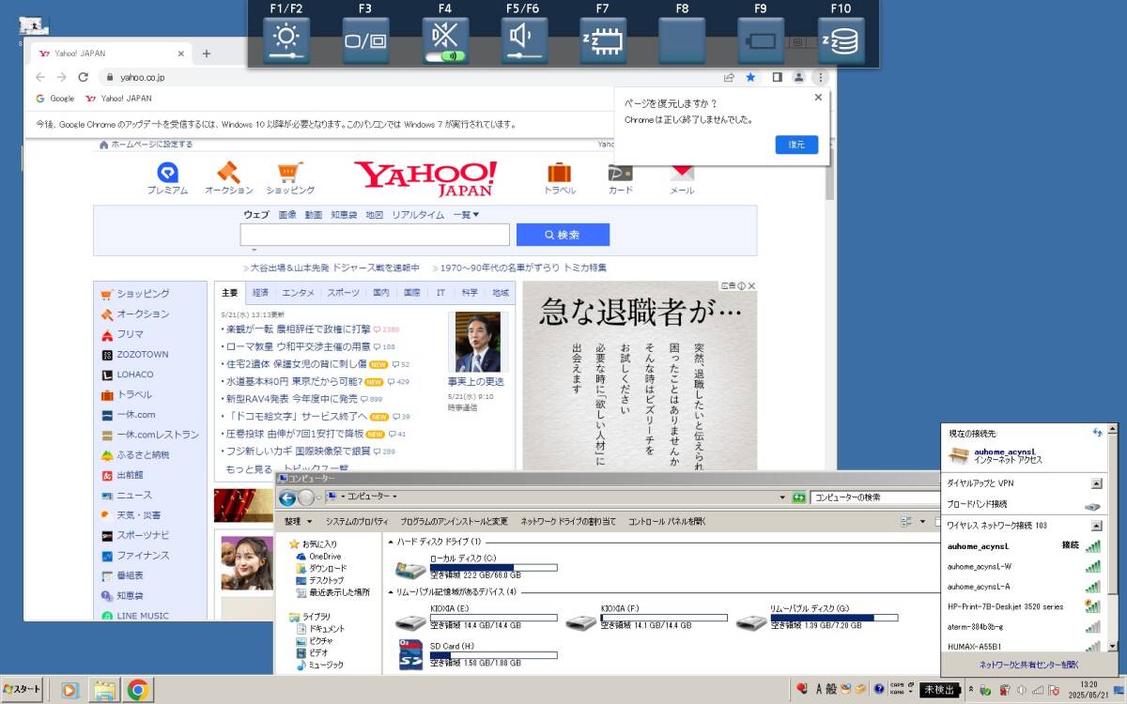
Task: Click the 事実上の更迭 news photo thumbnail
Action: click(x=478, y=342)
